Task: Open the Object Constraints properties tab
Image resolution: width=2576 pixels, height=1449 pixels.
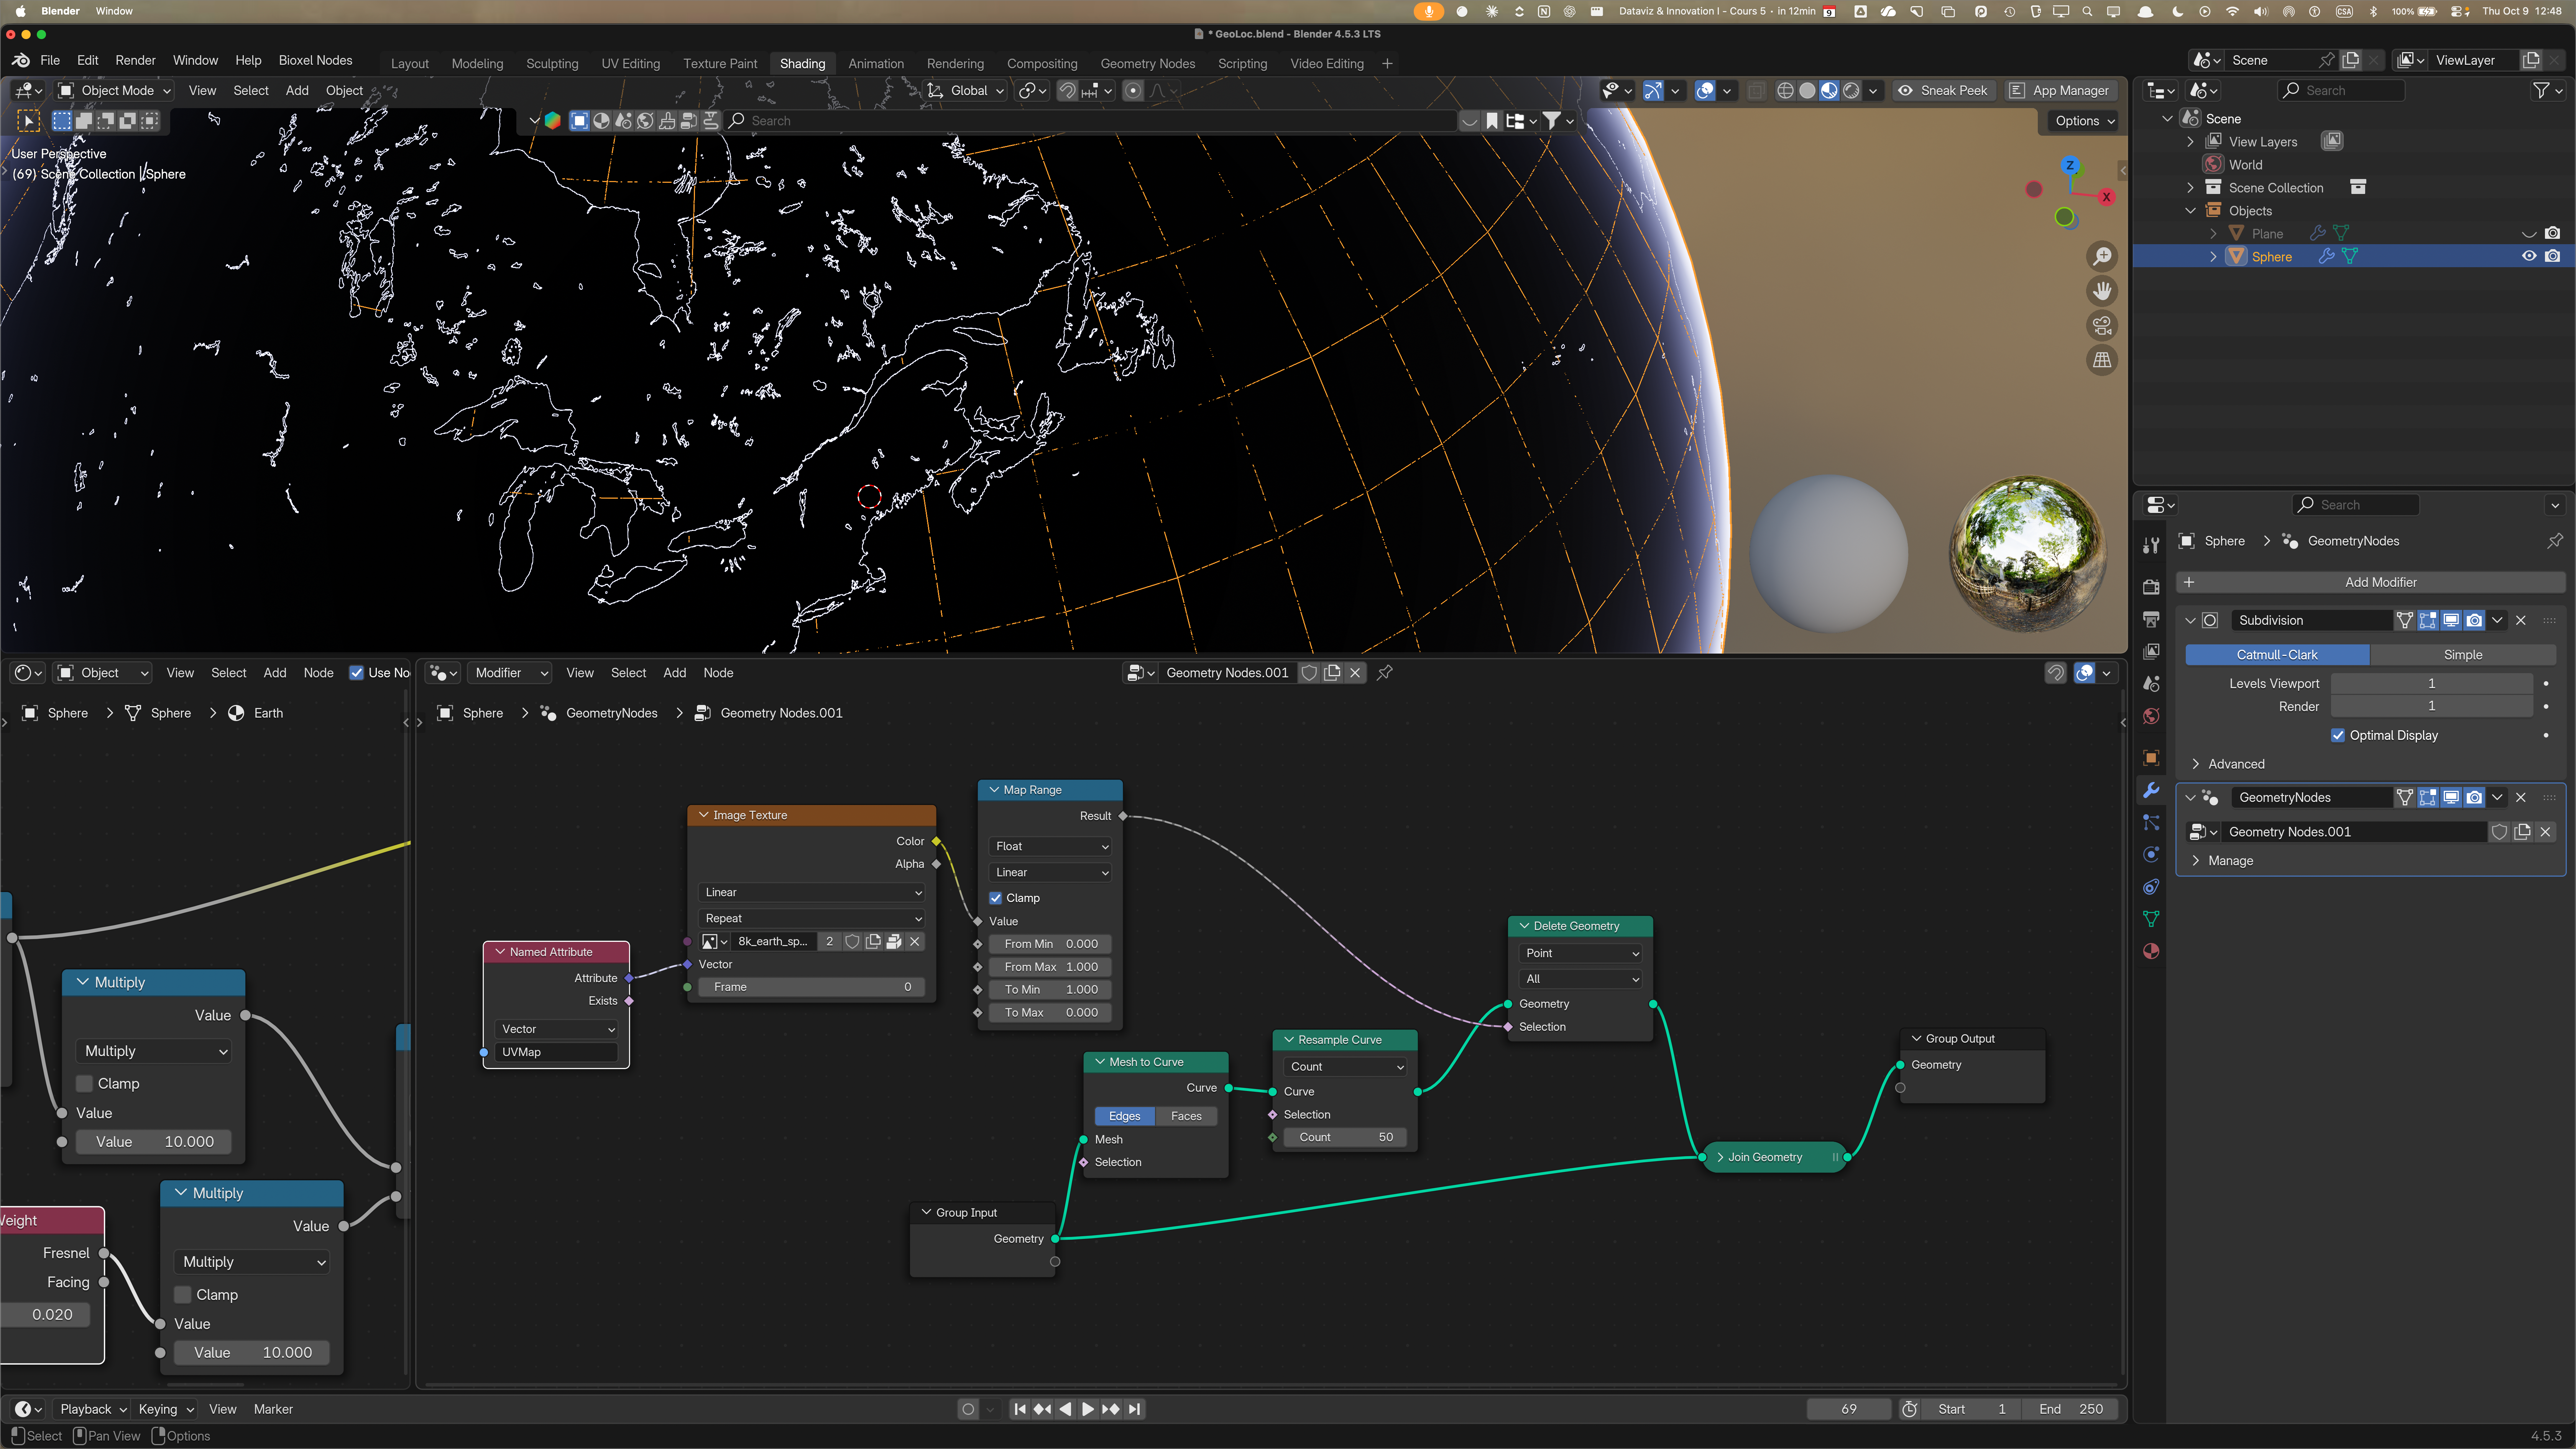Action: (x=2151, y=887)
